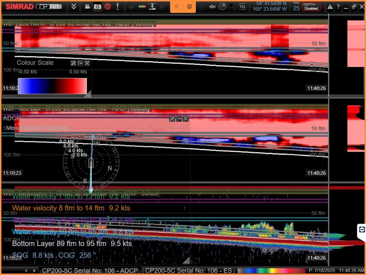Screen dimensions: 366x275
Task: Close the ADCP vessel velocities panel
Action: click(x=186, y=119)
